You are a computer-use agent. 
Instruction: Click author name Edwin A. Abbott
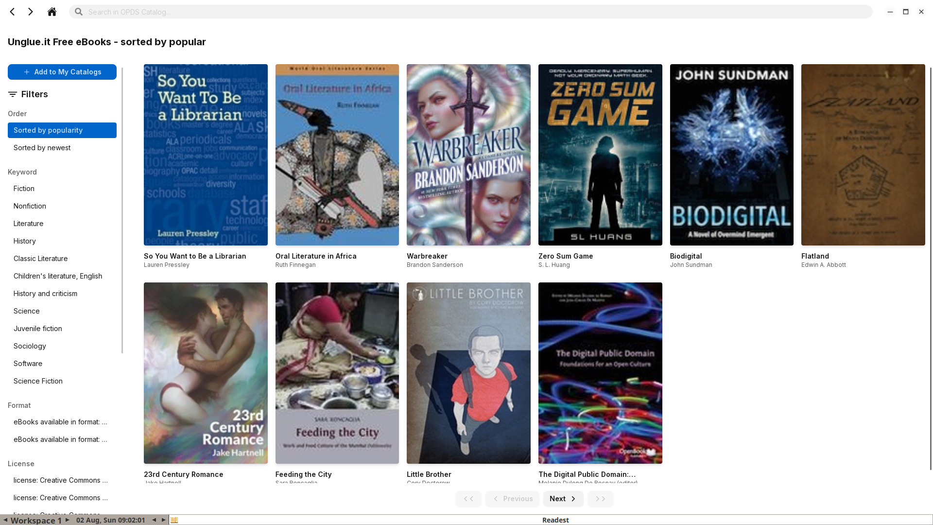(x=824, y=265)
